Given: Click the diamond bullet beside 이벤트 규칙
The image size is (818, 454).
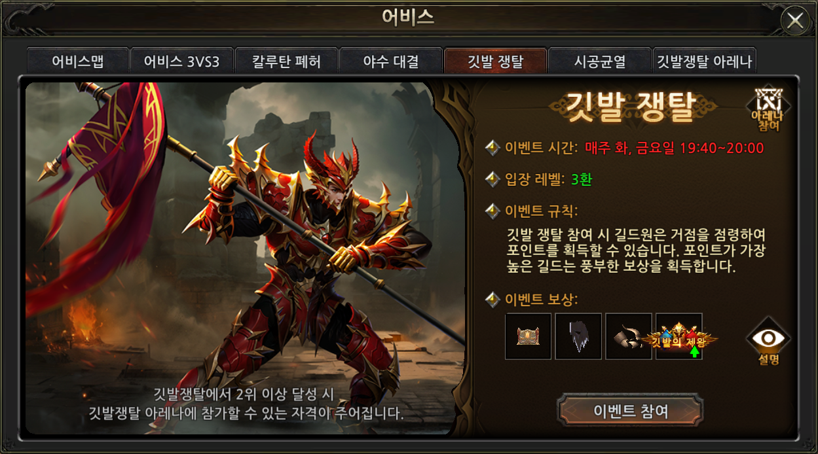Looking at the screenshot, I should pos(493,211).
